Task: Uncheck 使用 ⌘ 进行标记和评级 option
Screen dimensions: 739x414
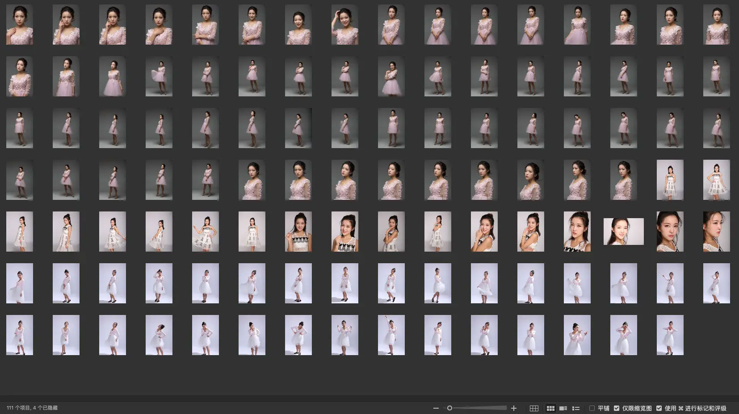Action: [659, 408]
